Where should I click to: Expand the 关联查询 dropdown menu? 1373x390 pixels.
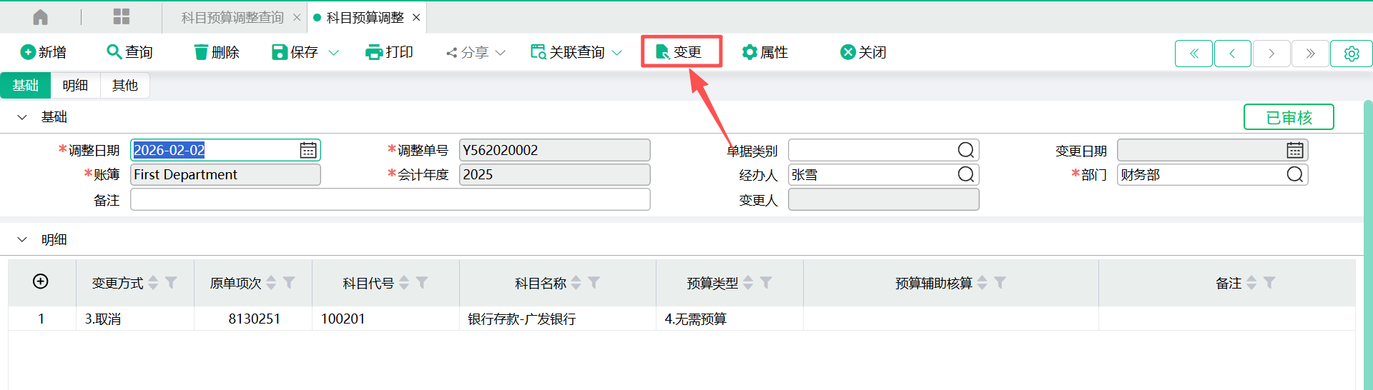tap(617, 53)
